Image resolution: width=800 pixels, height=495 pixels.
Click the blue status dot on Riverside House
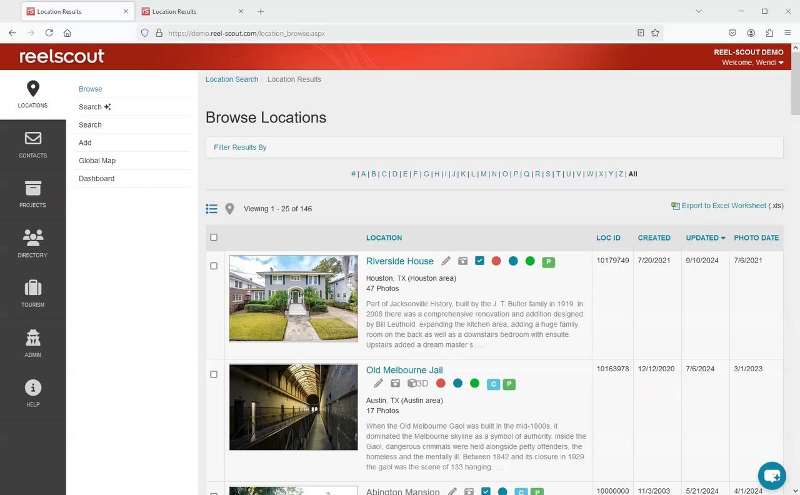point(513,261)
